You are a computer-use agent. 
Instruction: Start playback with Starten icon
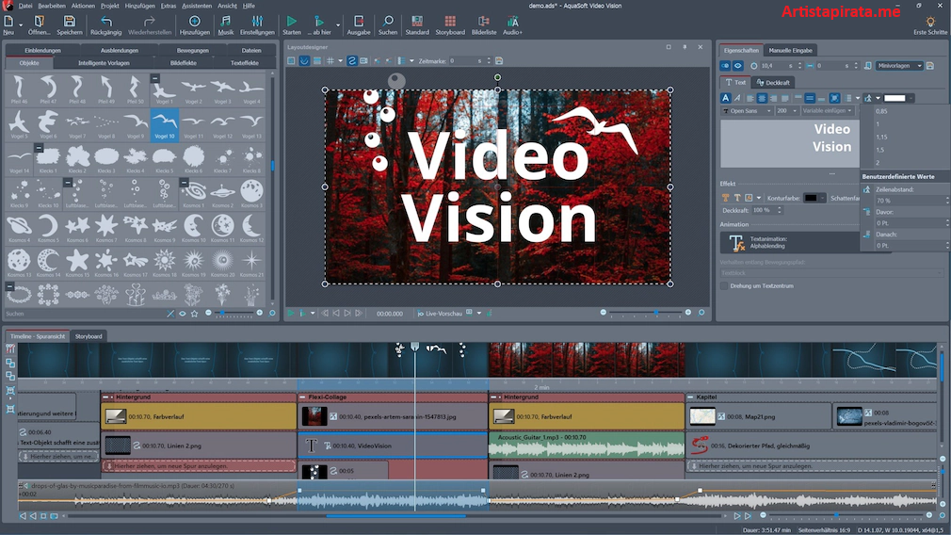pos(291,24)
